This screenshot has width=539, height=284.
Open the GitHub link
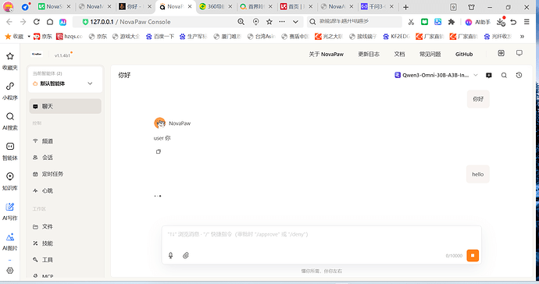point(464,55)
